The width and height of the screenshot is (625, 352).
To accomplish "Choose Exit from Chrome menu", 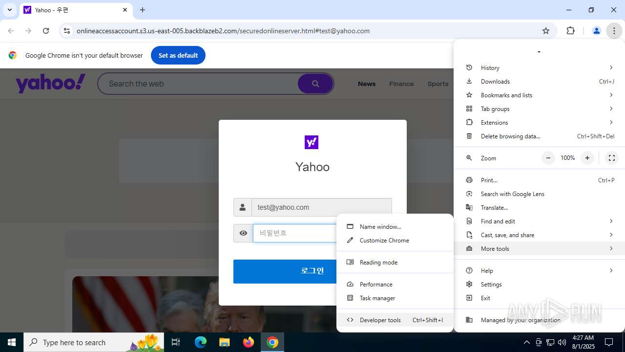I will (x=539, y=298).
